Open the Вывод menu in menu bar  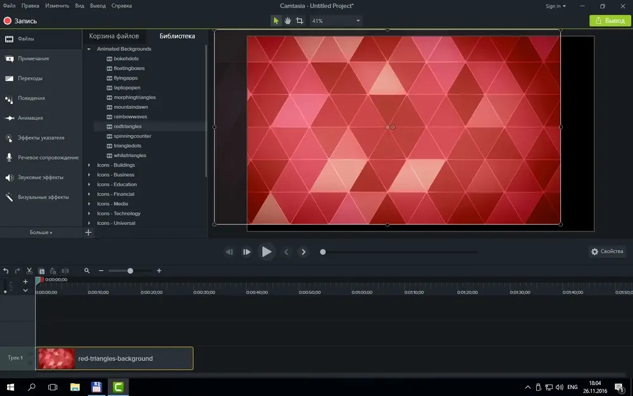point(97,6)
